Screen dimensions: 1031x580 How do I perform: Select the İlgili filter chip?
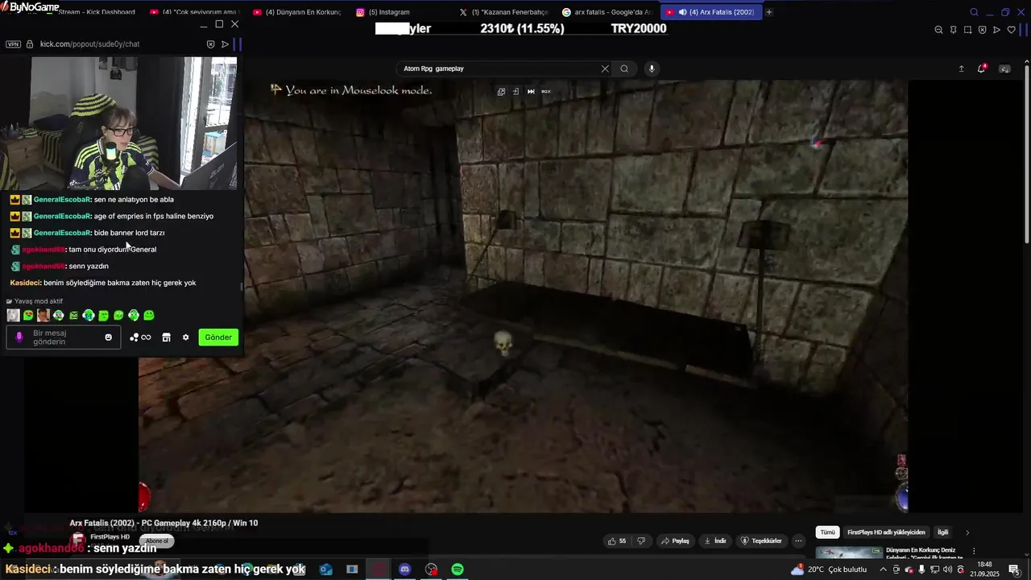(x=942, y=532)
